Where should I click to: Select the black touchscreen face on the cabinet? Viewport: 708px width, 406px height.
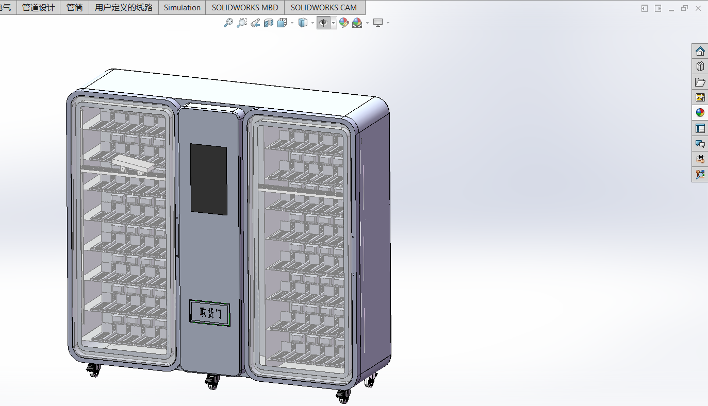click(209, 179)
